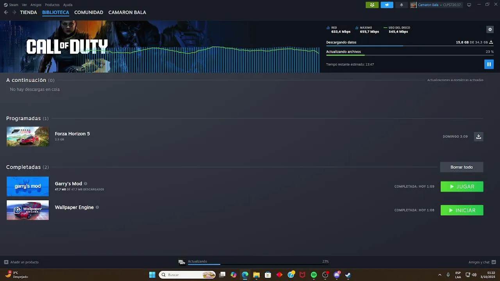Click COMPLETADA: HOY 1:09 text
The width and height of the screenshot is (500, 281).
click(414, 187)
